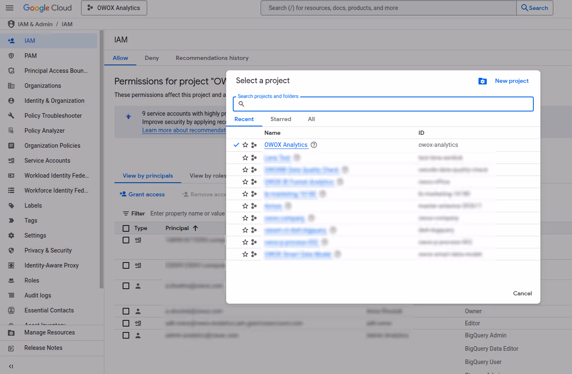Go to Service Accounts page

tap(49, 161)
